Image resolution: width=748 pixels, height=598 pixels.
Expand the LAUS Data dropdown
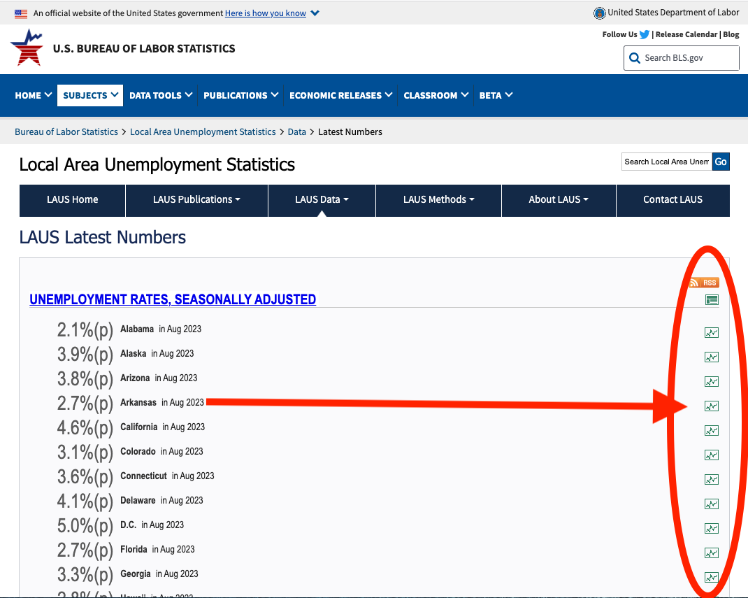click(x=322, y=200)
